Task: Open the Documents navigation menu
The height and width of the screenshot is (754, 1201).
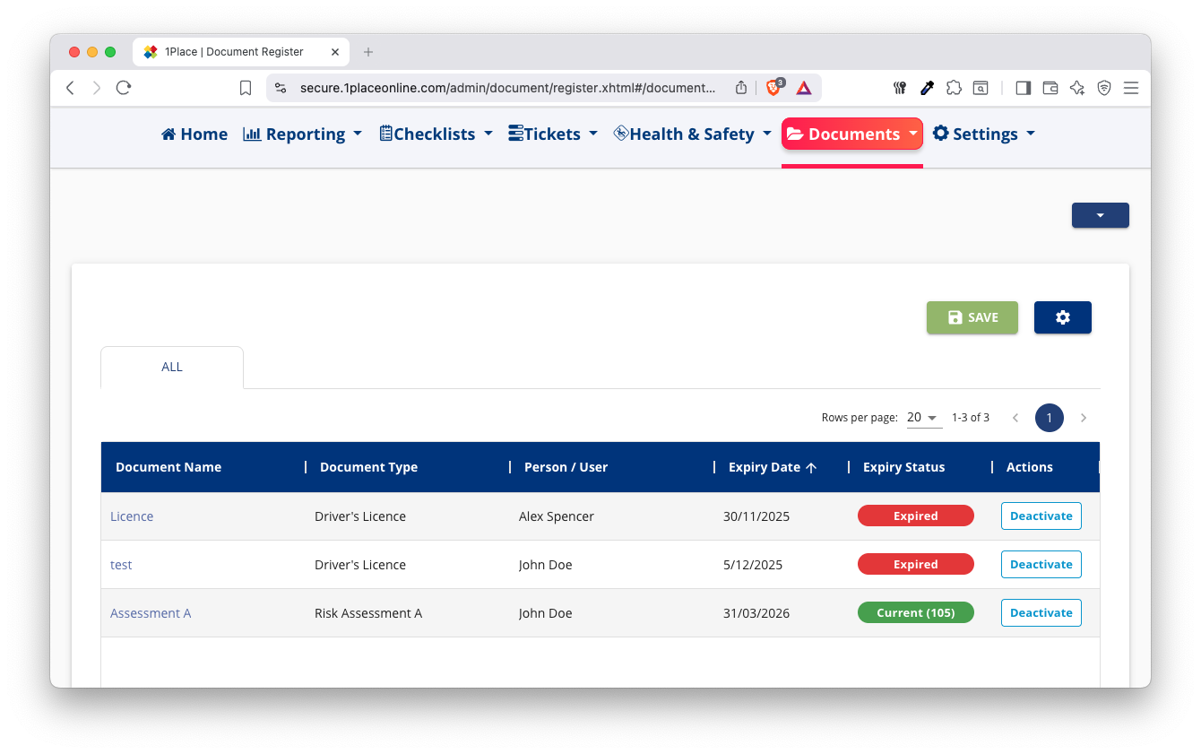Action: pos(851,134)
